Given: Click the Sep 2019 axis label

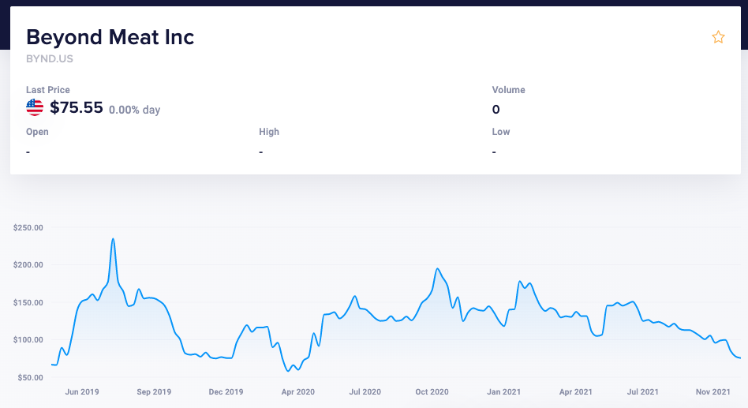Looking at the screenshot, I should click(154, 391).
